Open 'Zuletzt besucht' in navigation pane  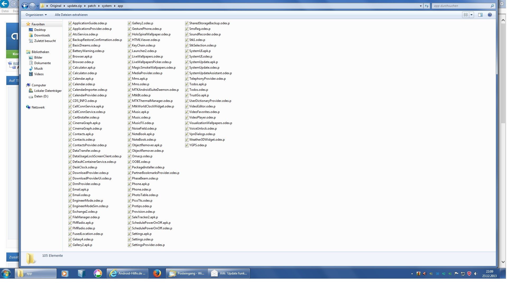click(45, 41)
